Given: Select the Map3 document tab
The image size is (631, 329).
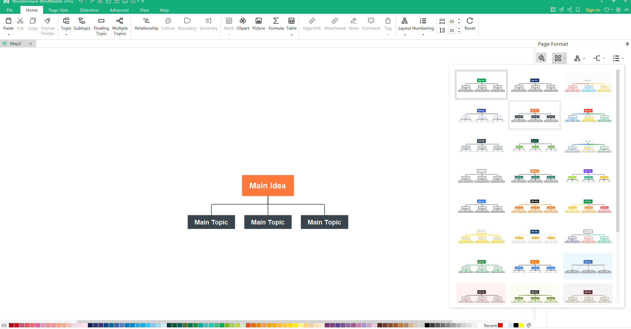Looking at the screenshot, I should [x=15, y=43].
